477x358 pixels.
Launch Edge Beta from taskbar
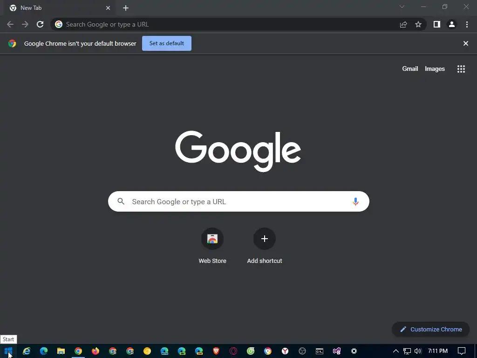[x=164, y=351]
